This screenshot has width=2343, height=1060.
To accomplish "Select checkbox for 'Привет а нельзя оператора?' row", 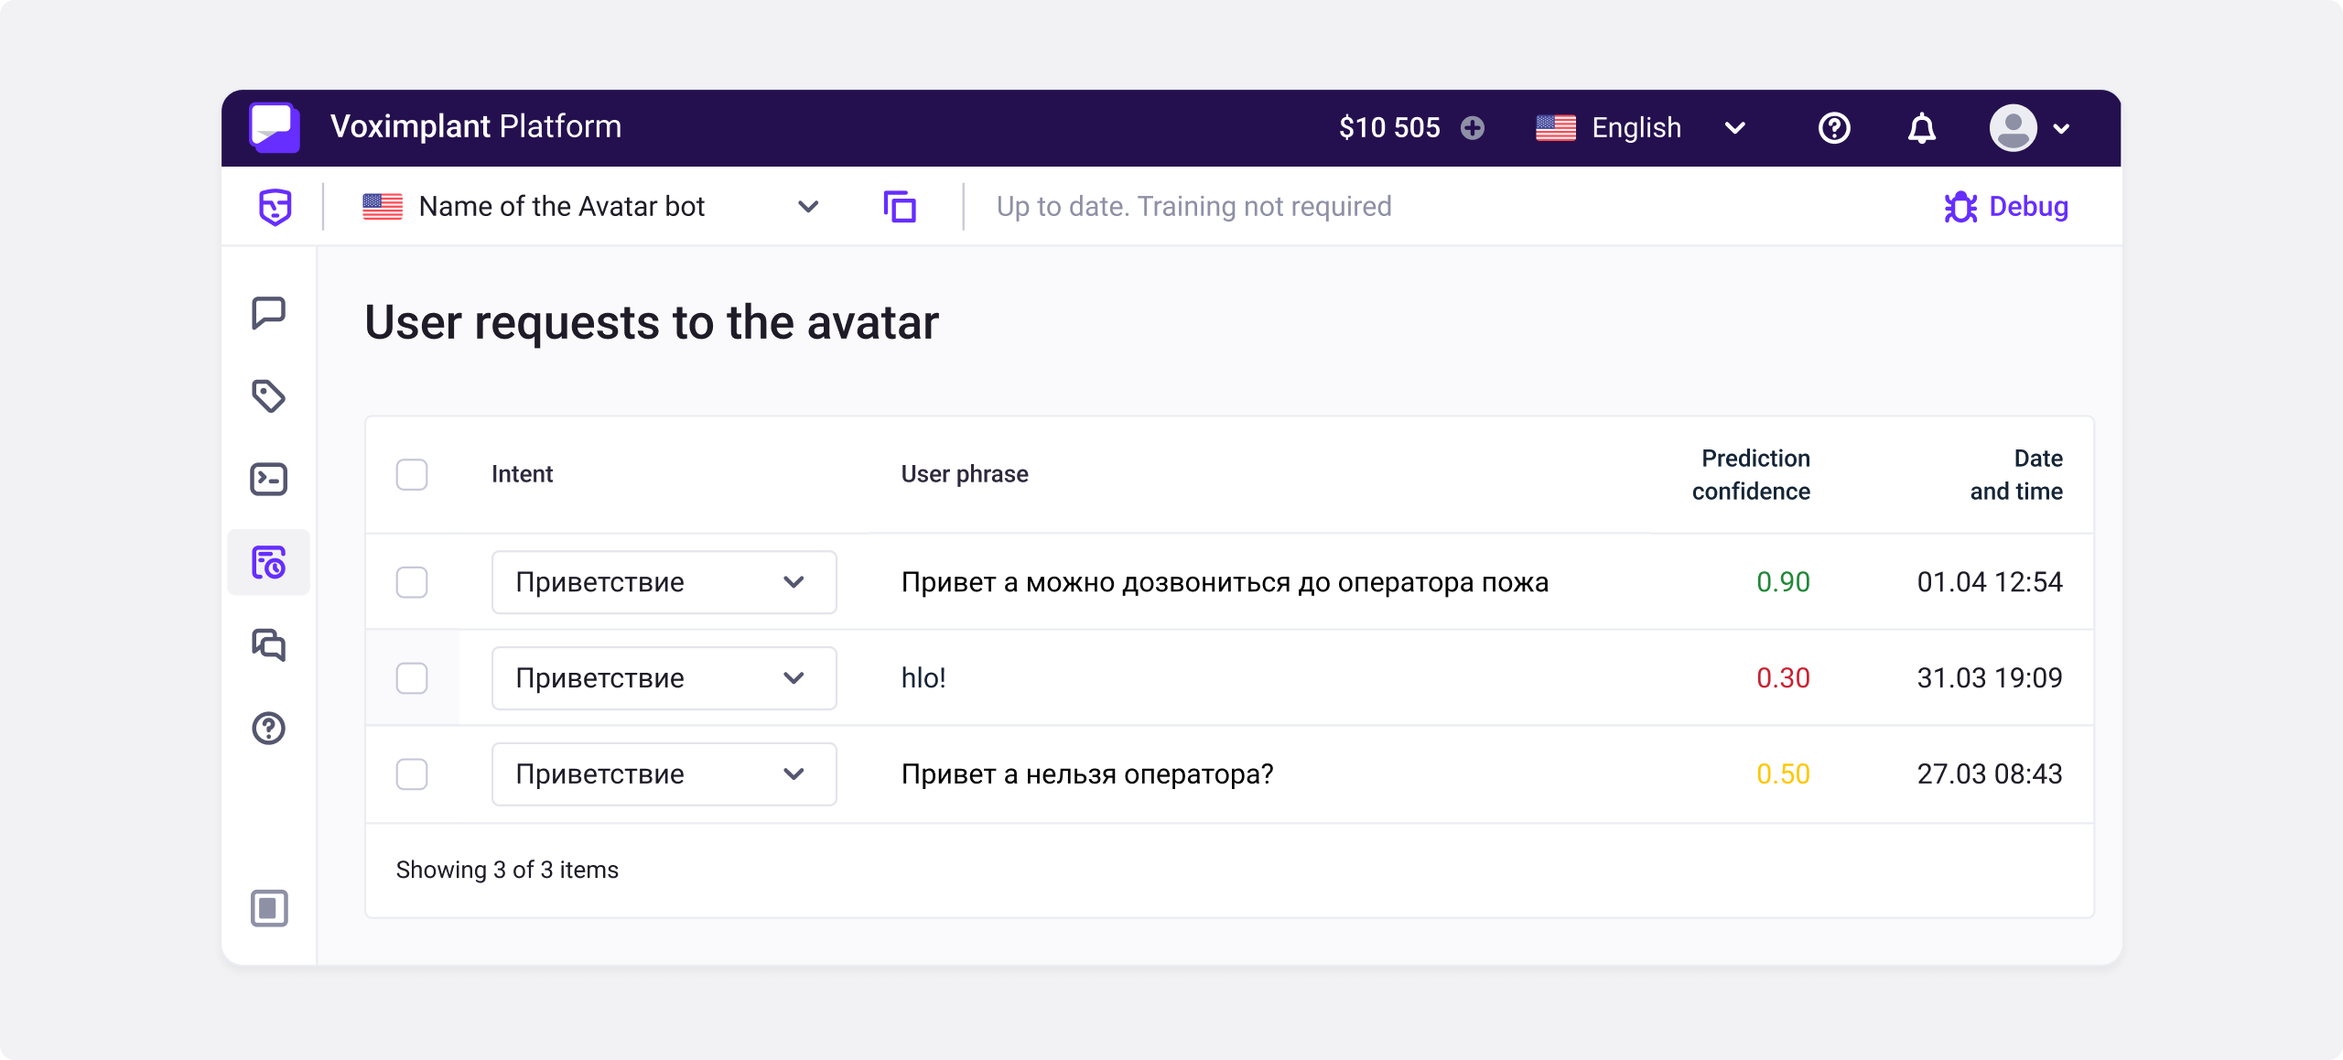I will coord(412,774).
